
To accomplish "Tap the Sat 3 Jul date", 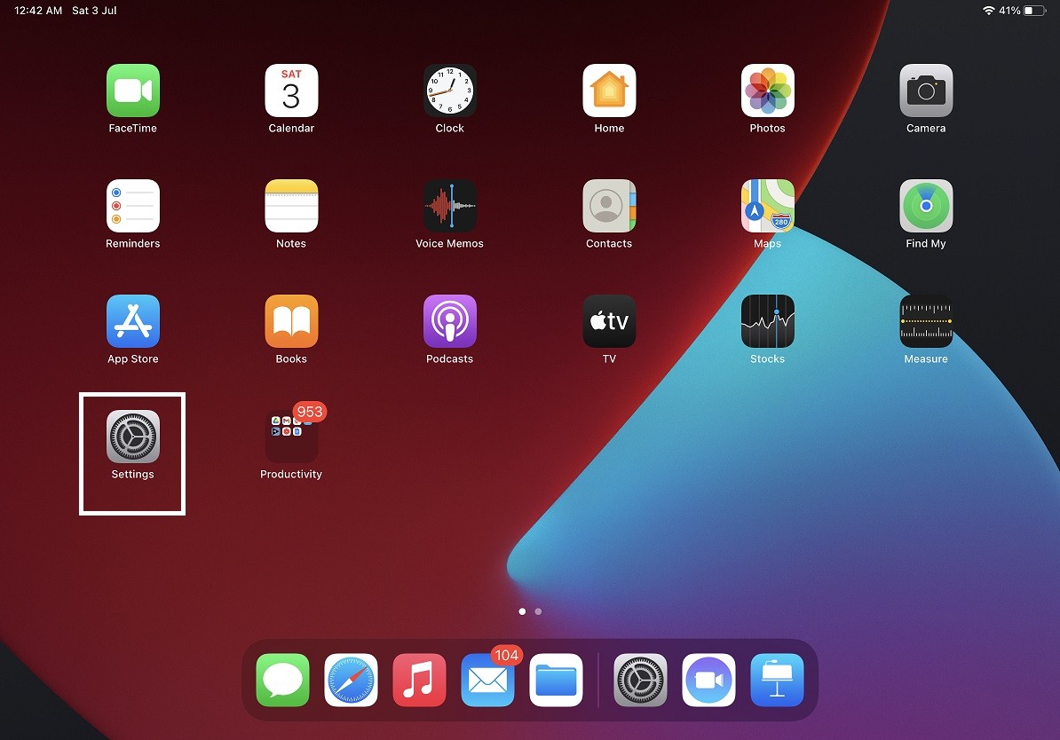I will click(94, 11).
